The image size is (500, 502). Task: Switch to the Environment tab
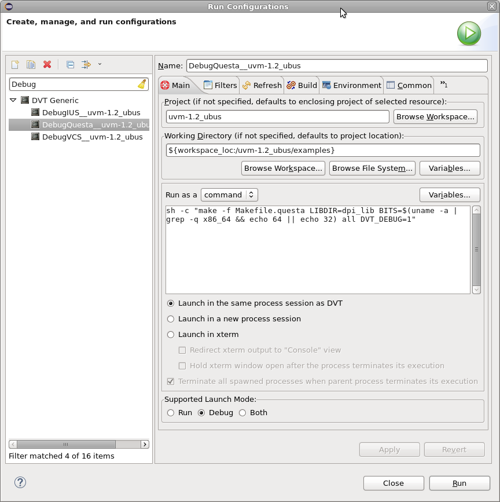[x=351, y=85]
